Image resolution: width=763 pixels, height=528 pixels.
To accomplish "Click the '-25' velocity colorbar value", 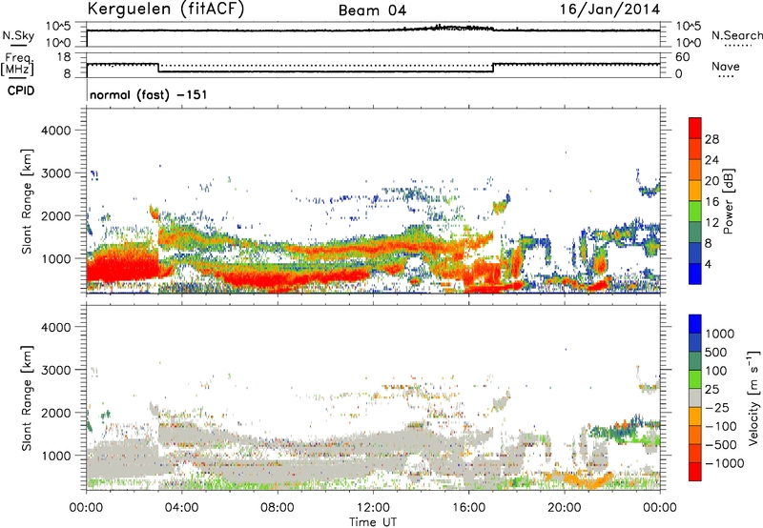I will 718,408.
